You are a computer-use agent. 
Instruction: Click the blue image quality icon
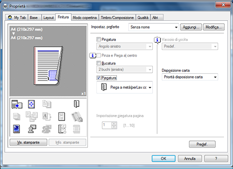tap(16, 129)
